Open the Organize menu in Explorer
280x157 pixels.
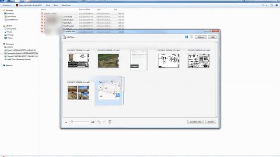(x=7, y=5)
